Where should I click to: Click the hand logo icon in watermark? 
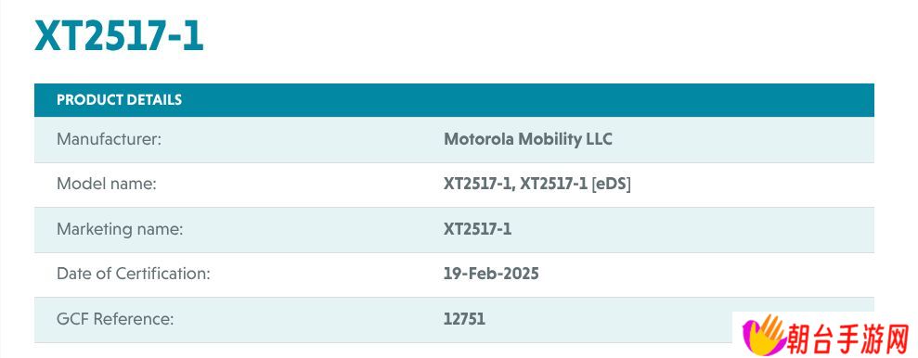[764, 335]
